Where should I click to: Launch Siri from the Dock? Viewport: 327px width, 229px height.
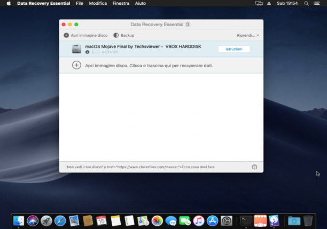(x=33, y=220)
